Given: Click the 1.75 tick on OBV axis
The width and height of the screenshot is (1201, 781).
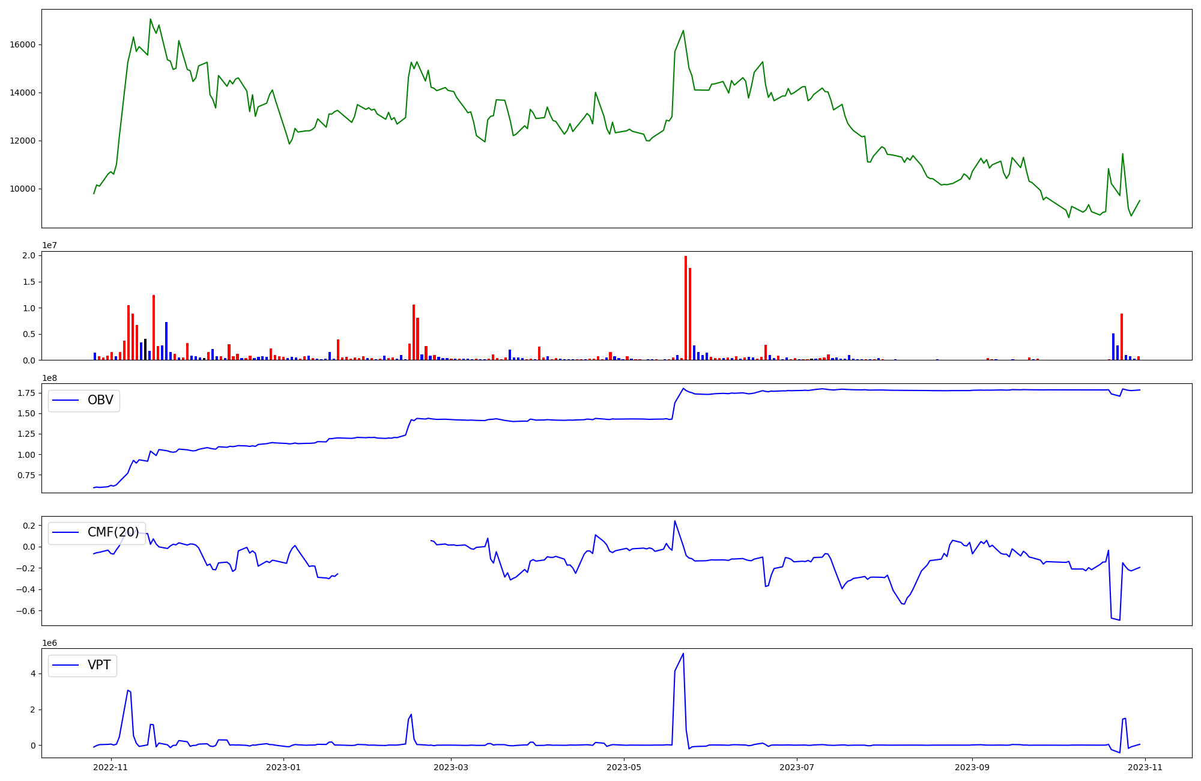Looking at the screenshot, I should coord(25,394).
